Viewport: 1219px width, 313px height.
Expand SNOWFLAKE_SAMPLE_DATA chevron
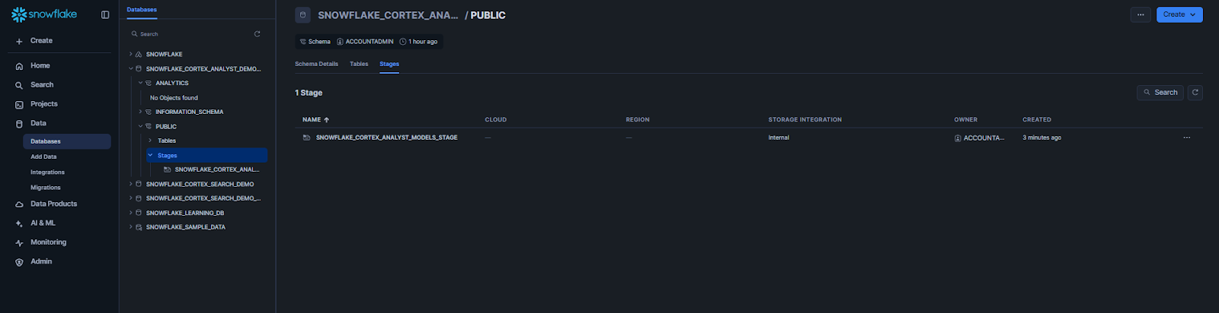point(130,228)
